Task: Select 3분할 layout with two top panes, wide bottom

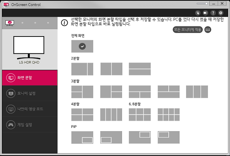Action: pos(169,92)
